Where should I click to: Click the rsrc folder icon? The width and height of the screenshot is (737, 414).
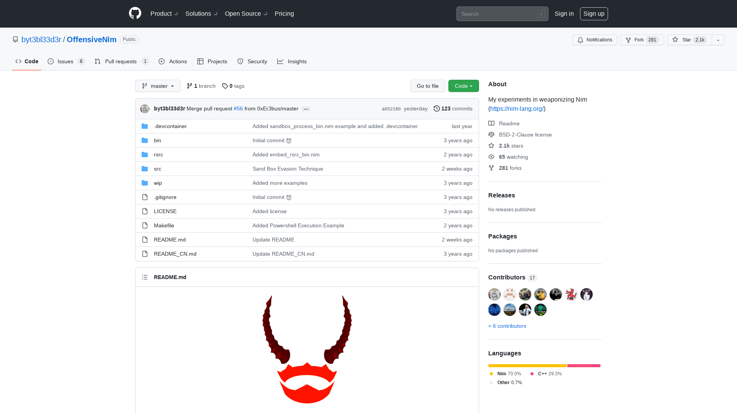point(145,154)
